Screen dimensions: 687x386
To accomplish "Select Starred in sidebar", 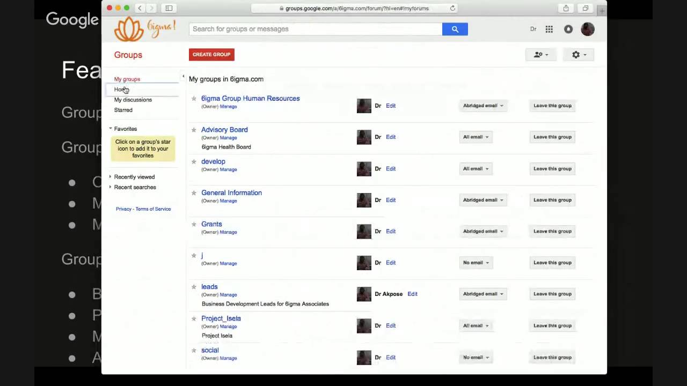I will point(123,110).
